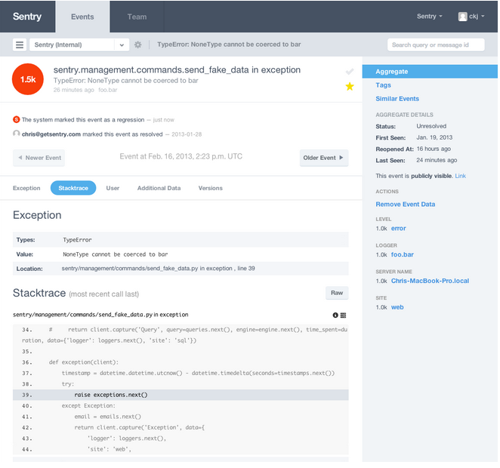Filter by site web tag
Screen dimensions: 500x468
pos(397,307)
